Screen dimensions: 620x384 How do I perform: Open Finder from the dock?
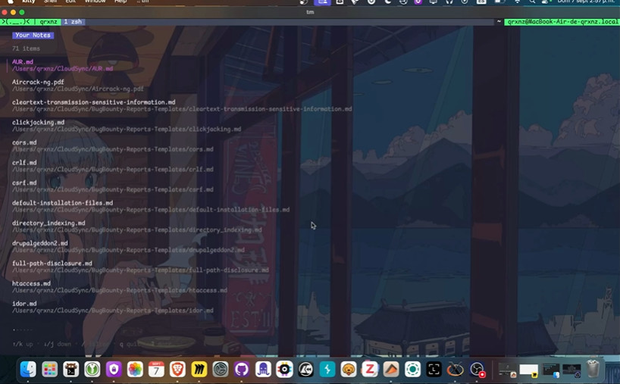pyautogui.click(x=28, y=370)
